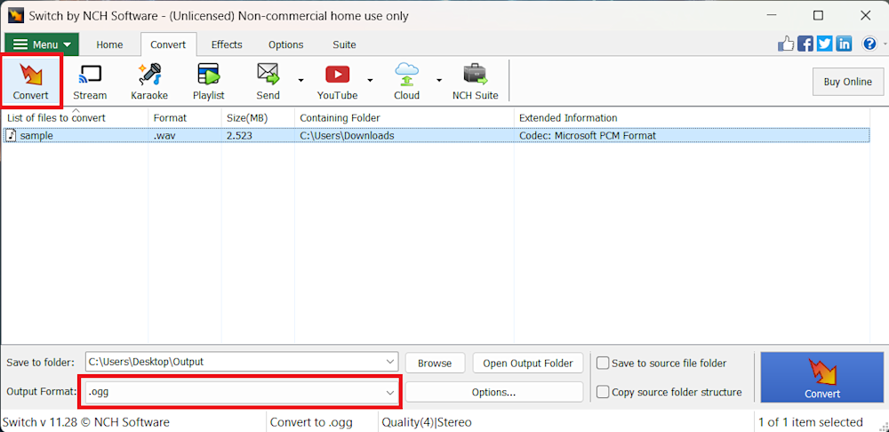Share via the LinkedIn icon

pos(844,44)
